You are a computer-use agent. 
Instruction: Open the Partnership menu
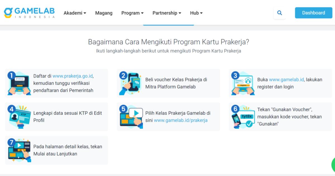point(166,13)
